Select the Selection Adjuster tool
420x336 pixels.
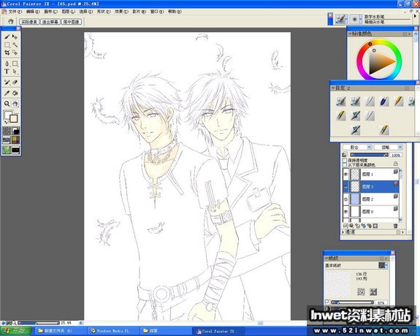tap(15, 53)
